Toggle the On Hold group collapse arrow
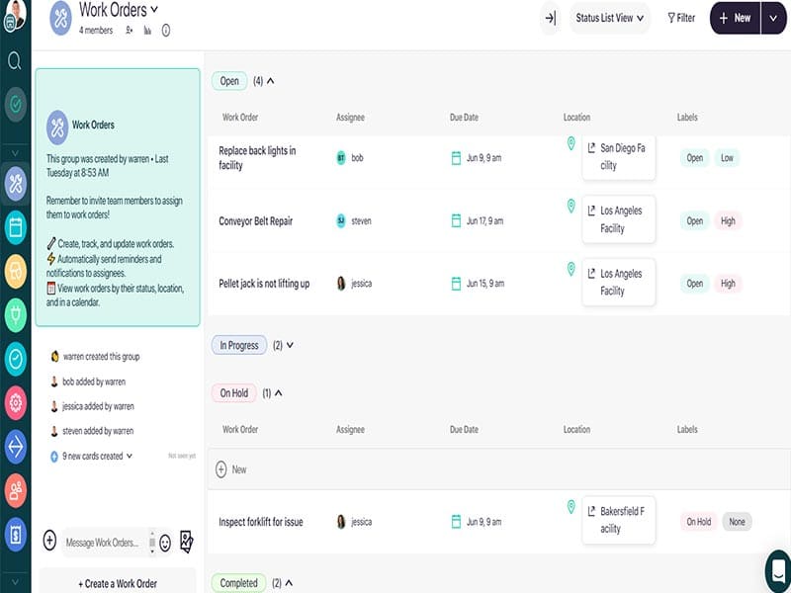Viewport: 791px width, 593px height. (279, 393)
